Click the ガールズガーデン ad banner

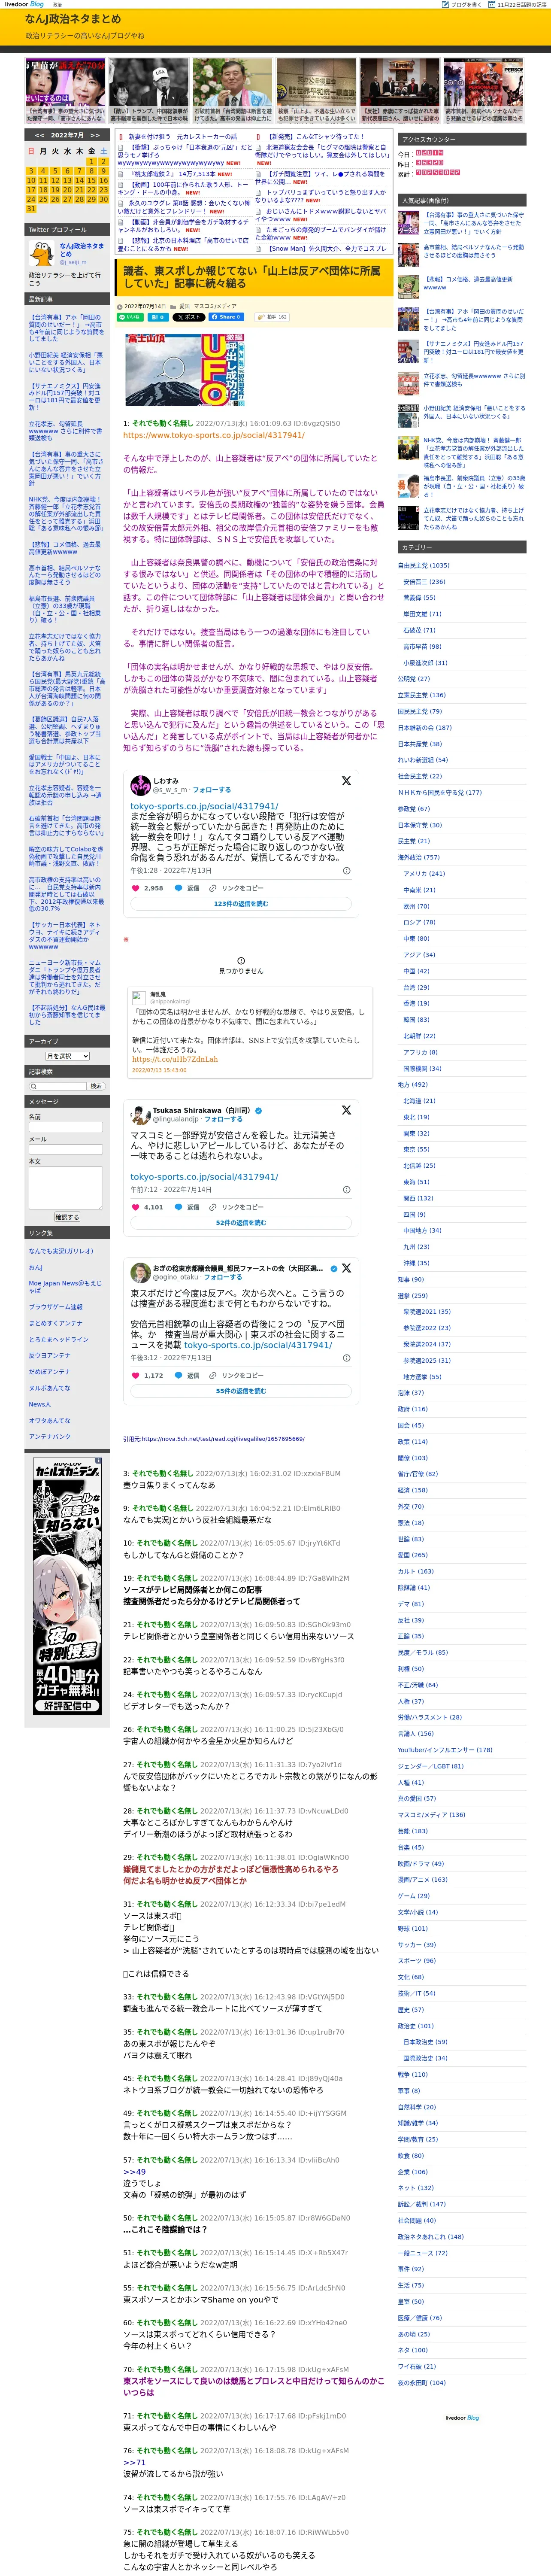[67, 1586]
